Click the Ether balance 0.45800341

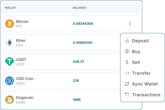(82, 43)
